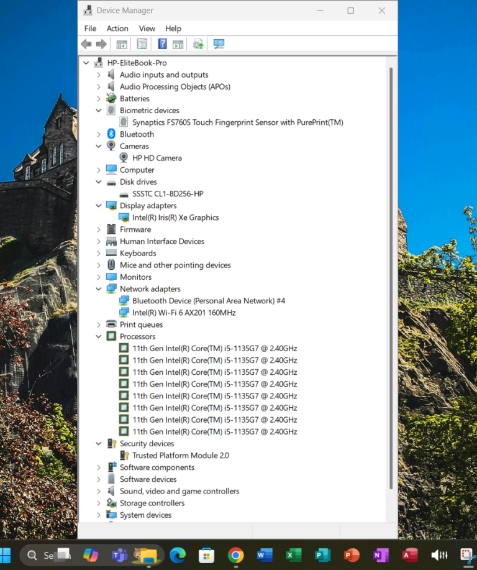
Task: Click the Back arrow in the toolbar
Action: click(86, 44)
